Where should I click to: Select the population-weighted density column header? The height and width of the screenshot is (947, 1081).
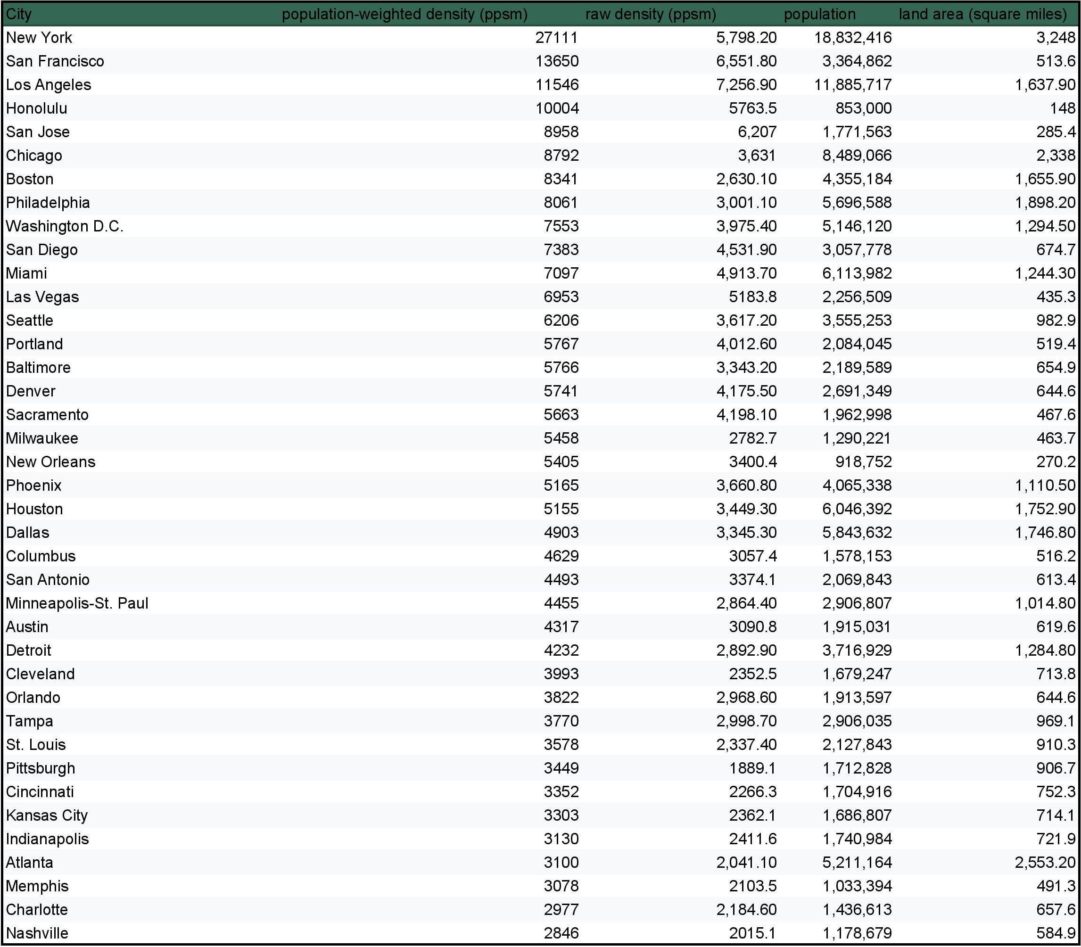tap(404, 14)
